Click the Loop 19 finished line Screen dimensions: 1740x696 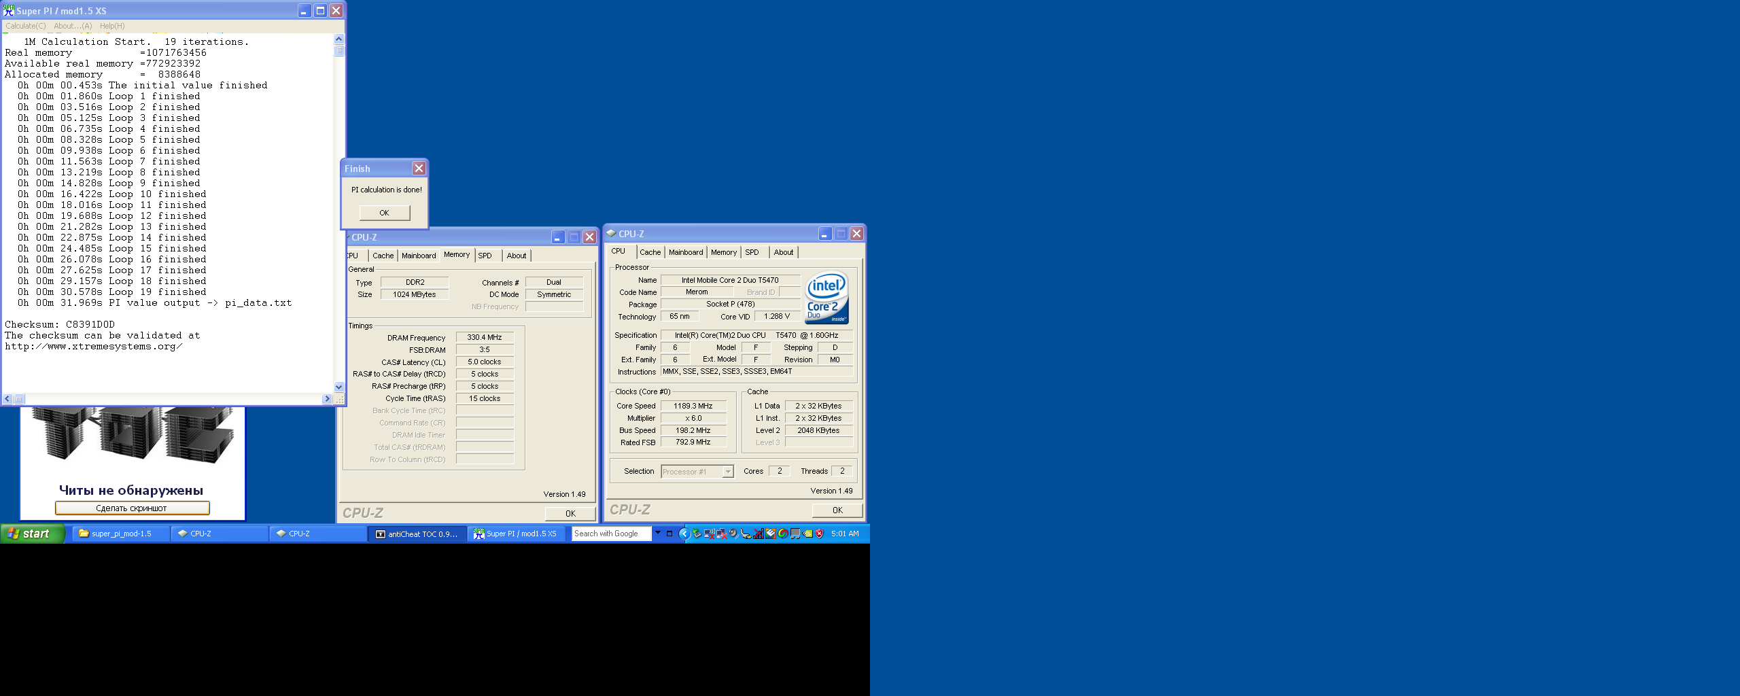point(112,292)
